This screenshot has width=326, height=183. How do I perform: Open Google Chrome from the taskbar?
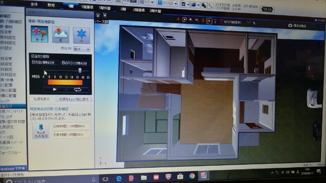[x=192, y=176]
